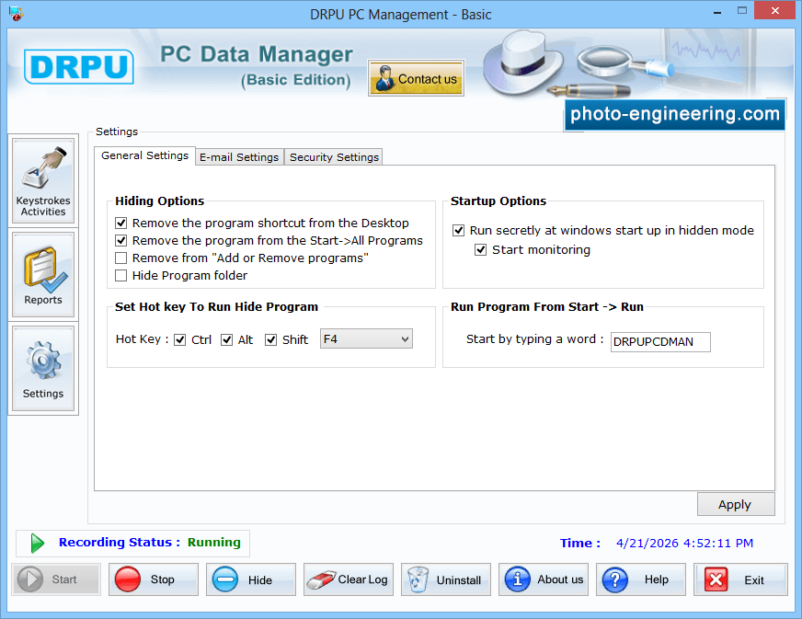802x619 pixels.
Task: Click the Contact us button
Action: (416, 78)
